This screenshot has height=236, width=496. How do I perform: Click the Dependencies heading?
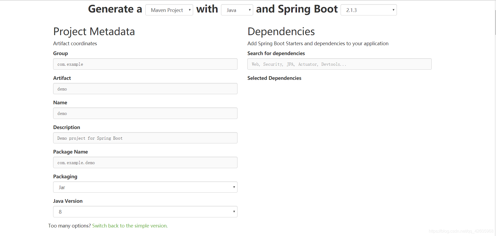(281, 31)
